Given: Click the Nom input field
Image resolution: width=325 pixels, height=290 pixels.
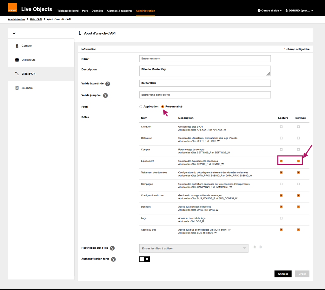Looking at the screenshot, I should tap(205, 59).
